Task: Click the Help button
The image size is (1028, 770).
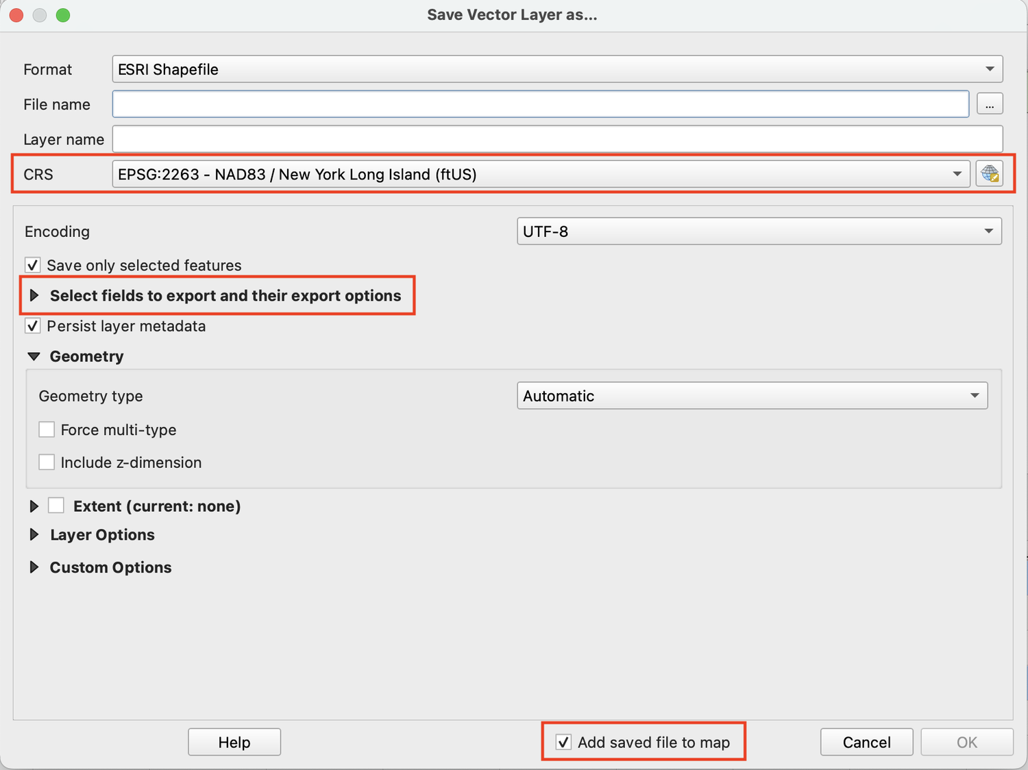Action: [234, 742]
